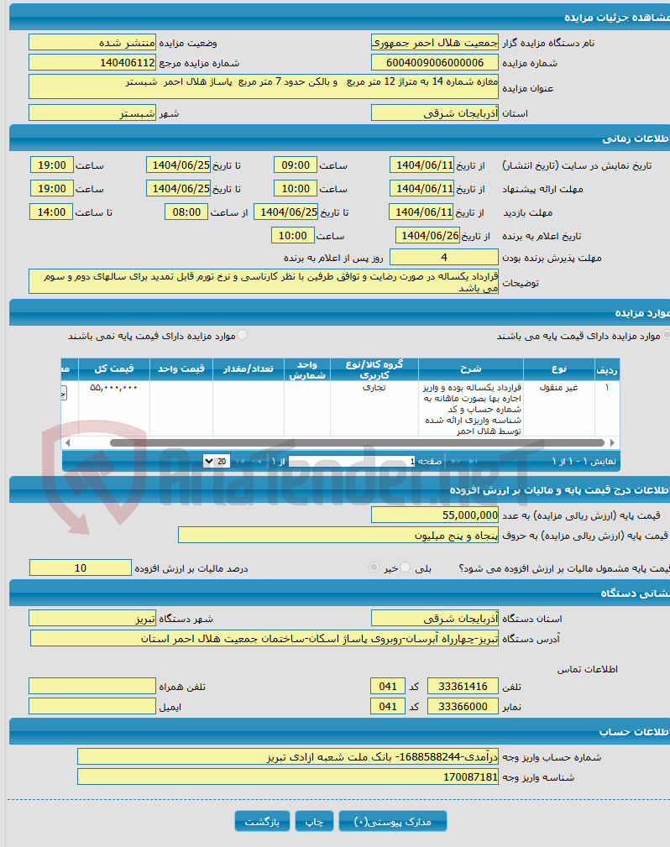
Task: Click reference number field 140406112
Action: [92, 63]
